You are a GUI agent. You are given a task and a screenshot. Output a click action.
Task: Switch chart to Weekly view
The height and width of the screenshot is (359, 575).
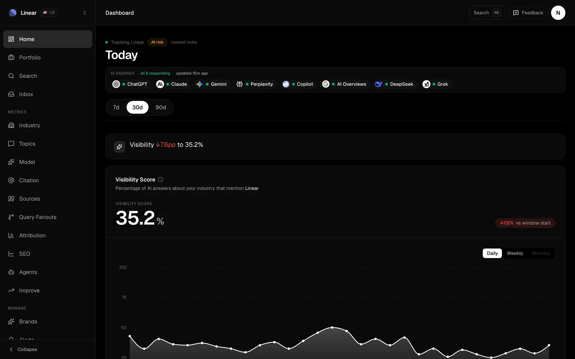tap(515, 253)
